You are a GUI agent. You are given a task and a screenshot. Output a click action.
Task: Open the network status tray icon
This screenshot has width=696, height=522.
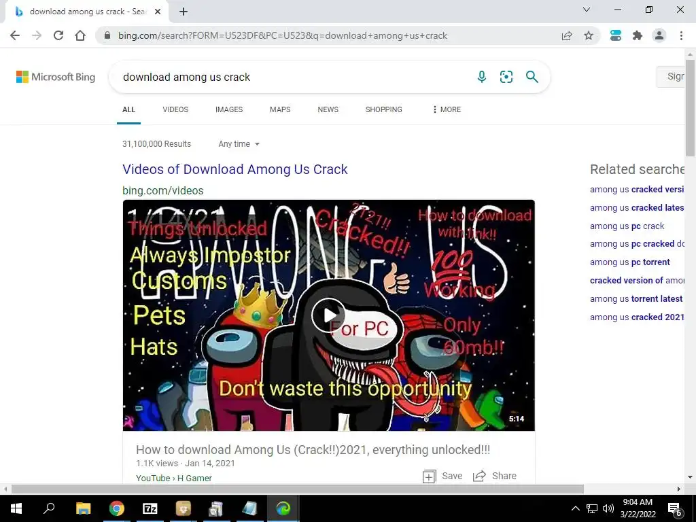click(x=592, y=508)
